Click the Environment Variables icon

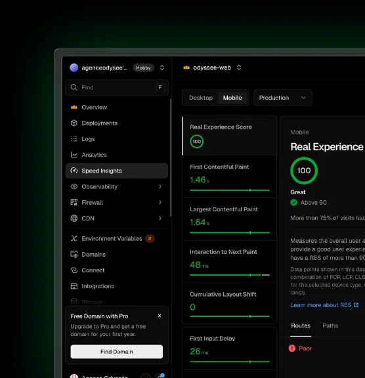[74, 239]
